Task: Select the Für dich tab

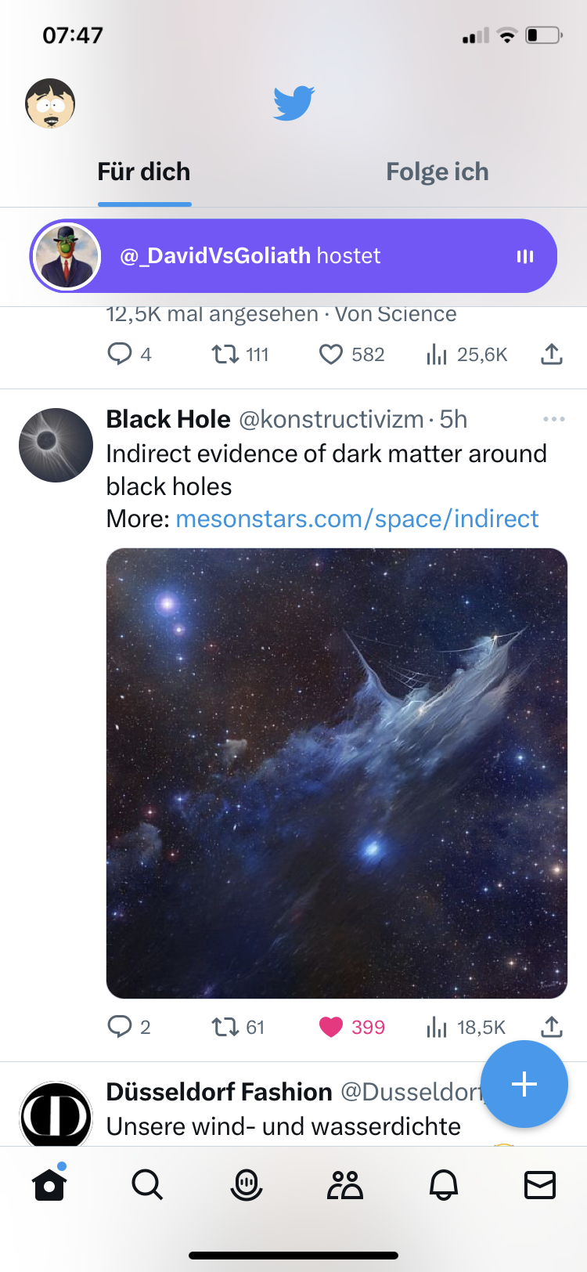Action: pos(144,172)
